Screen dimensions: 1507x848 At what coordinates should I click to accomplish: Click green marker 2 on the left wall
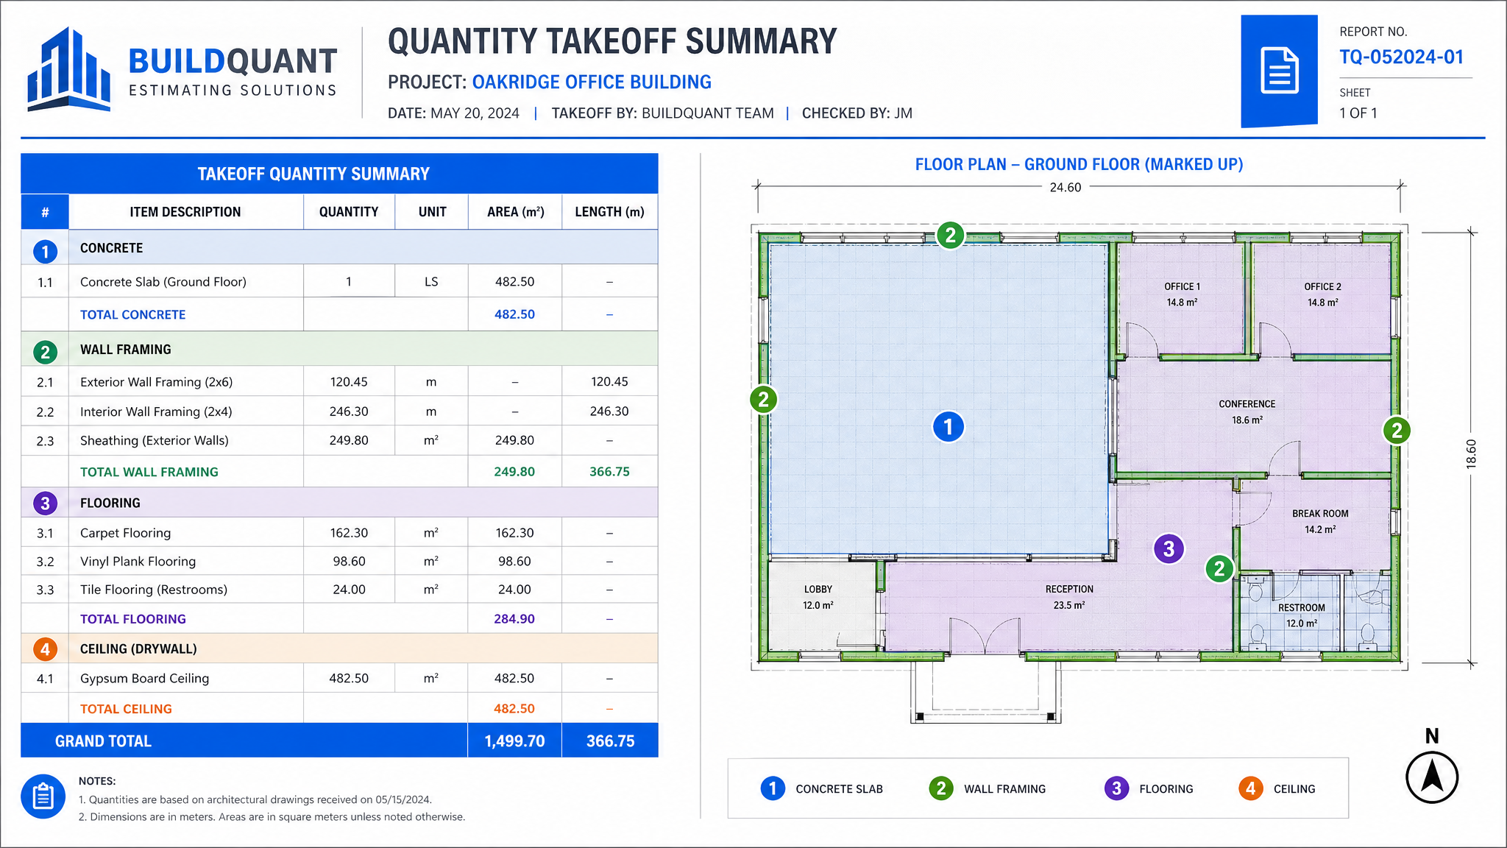coord(764,400)
